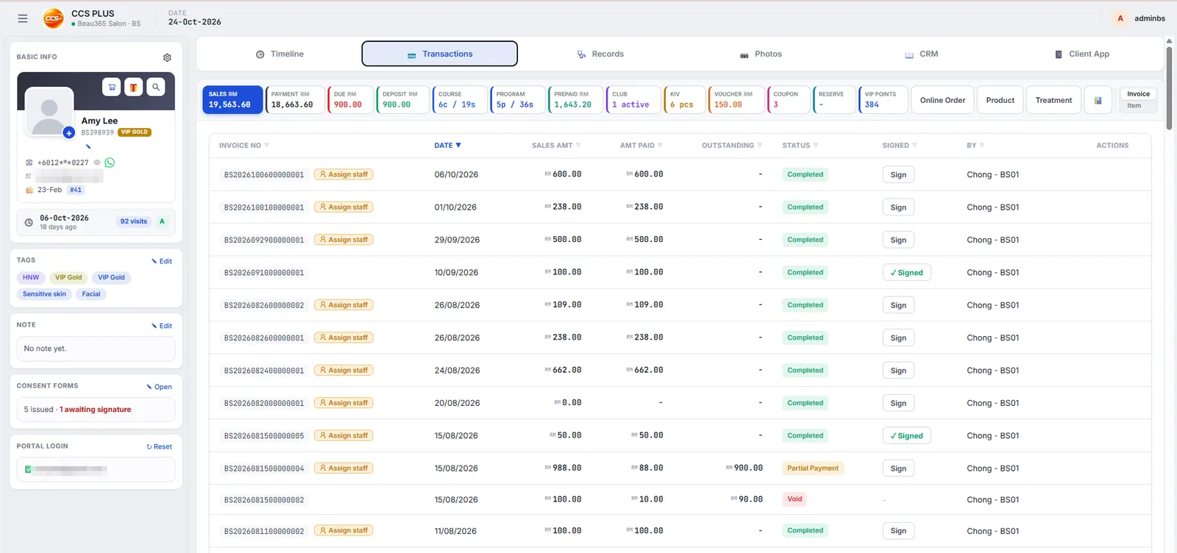Switch to the CRM tab
Viewport: 1177px width, 553px height.
click(921, 54)
